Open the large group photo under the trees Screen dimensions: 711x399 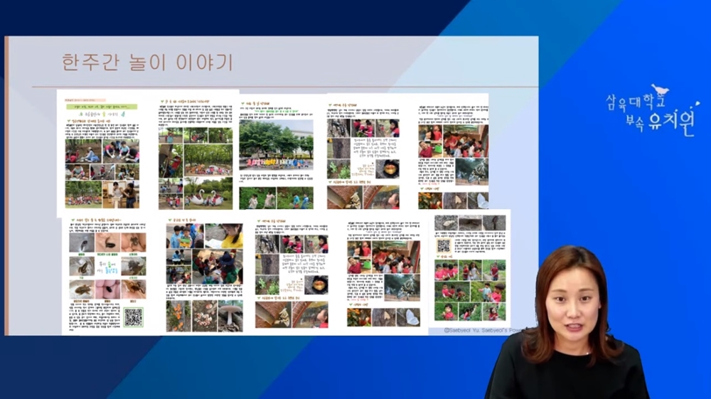point(276,145)
